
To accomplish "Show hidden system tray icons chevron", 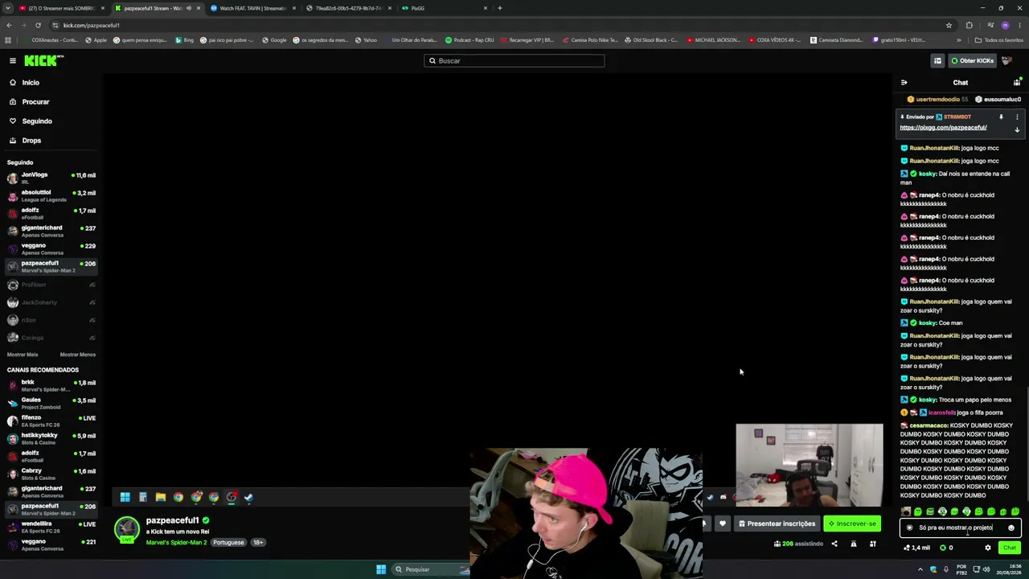I will 921,569.
